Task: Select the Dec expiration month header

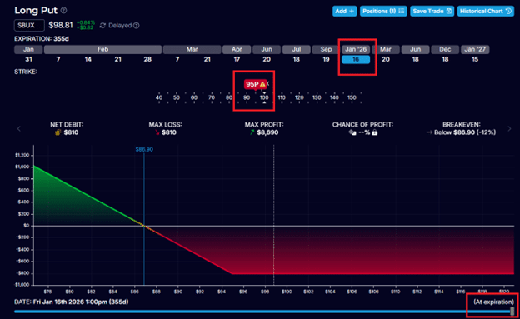Action: 445,50
